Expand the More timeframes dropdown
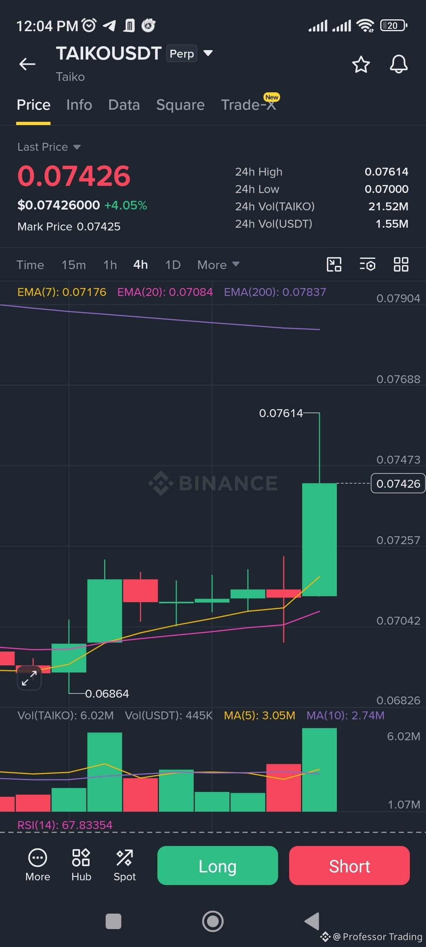This screenshot has width=426, height=947. pos(219,264)
